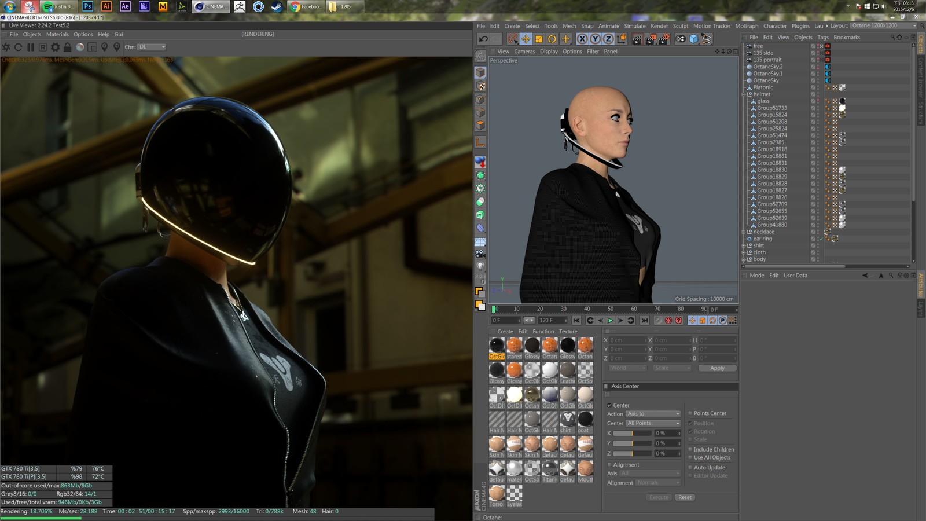The image size is (926, 521).
Task: Select the Live Selection tool
Action: [x=512, y=39]
